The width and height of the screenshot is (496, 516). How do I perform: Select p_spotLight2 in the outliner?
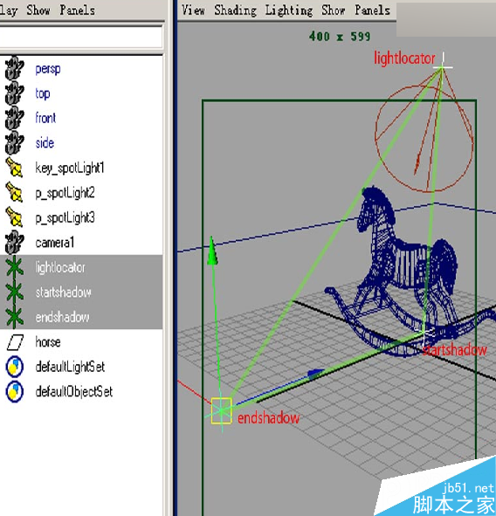point(65,193)
